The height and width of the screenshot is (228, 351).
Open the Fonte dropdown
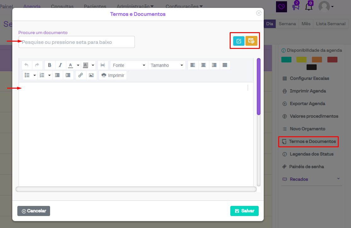(x=129, y=65)
